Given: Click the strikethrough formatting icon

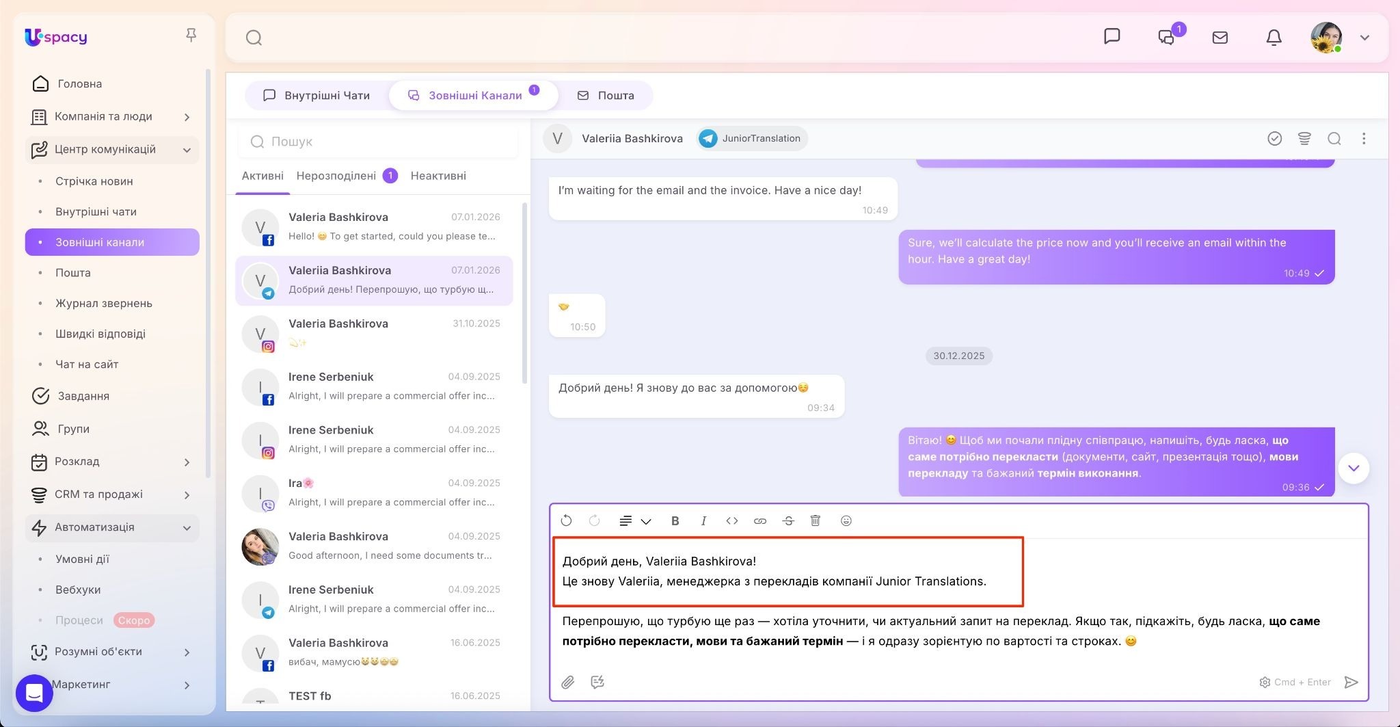Looking at the screenshot, I should point(787,521).
